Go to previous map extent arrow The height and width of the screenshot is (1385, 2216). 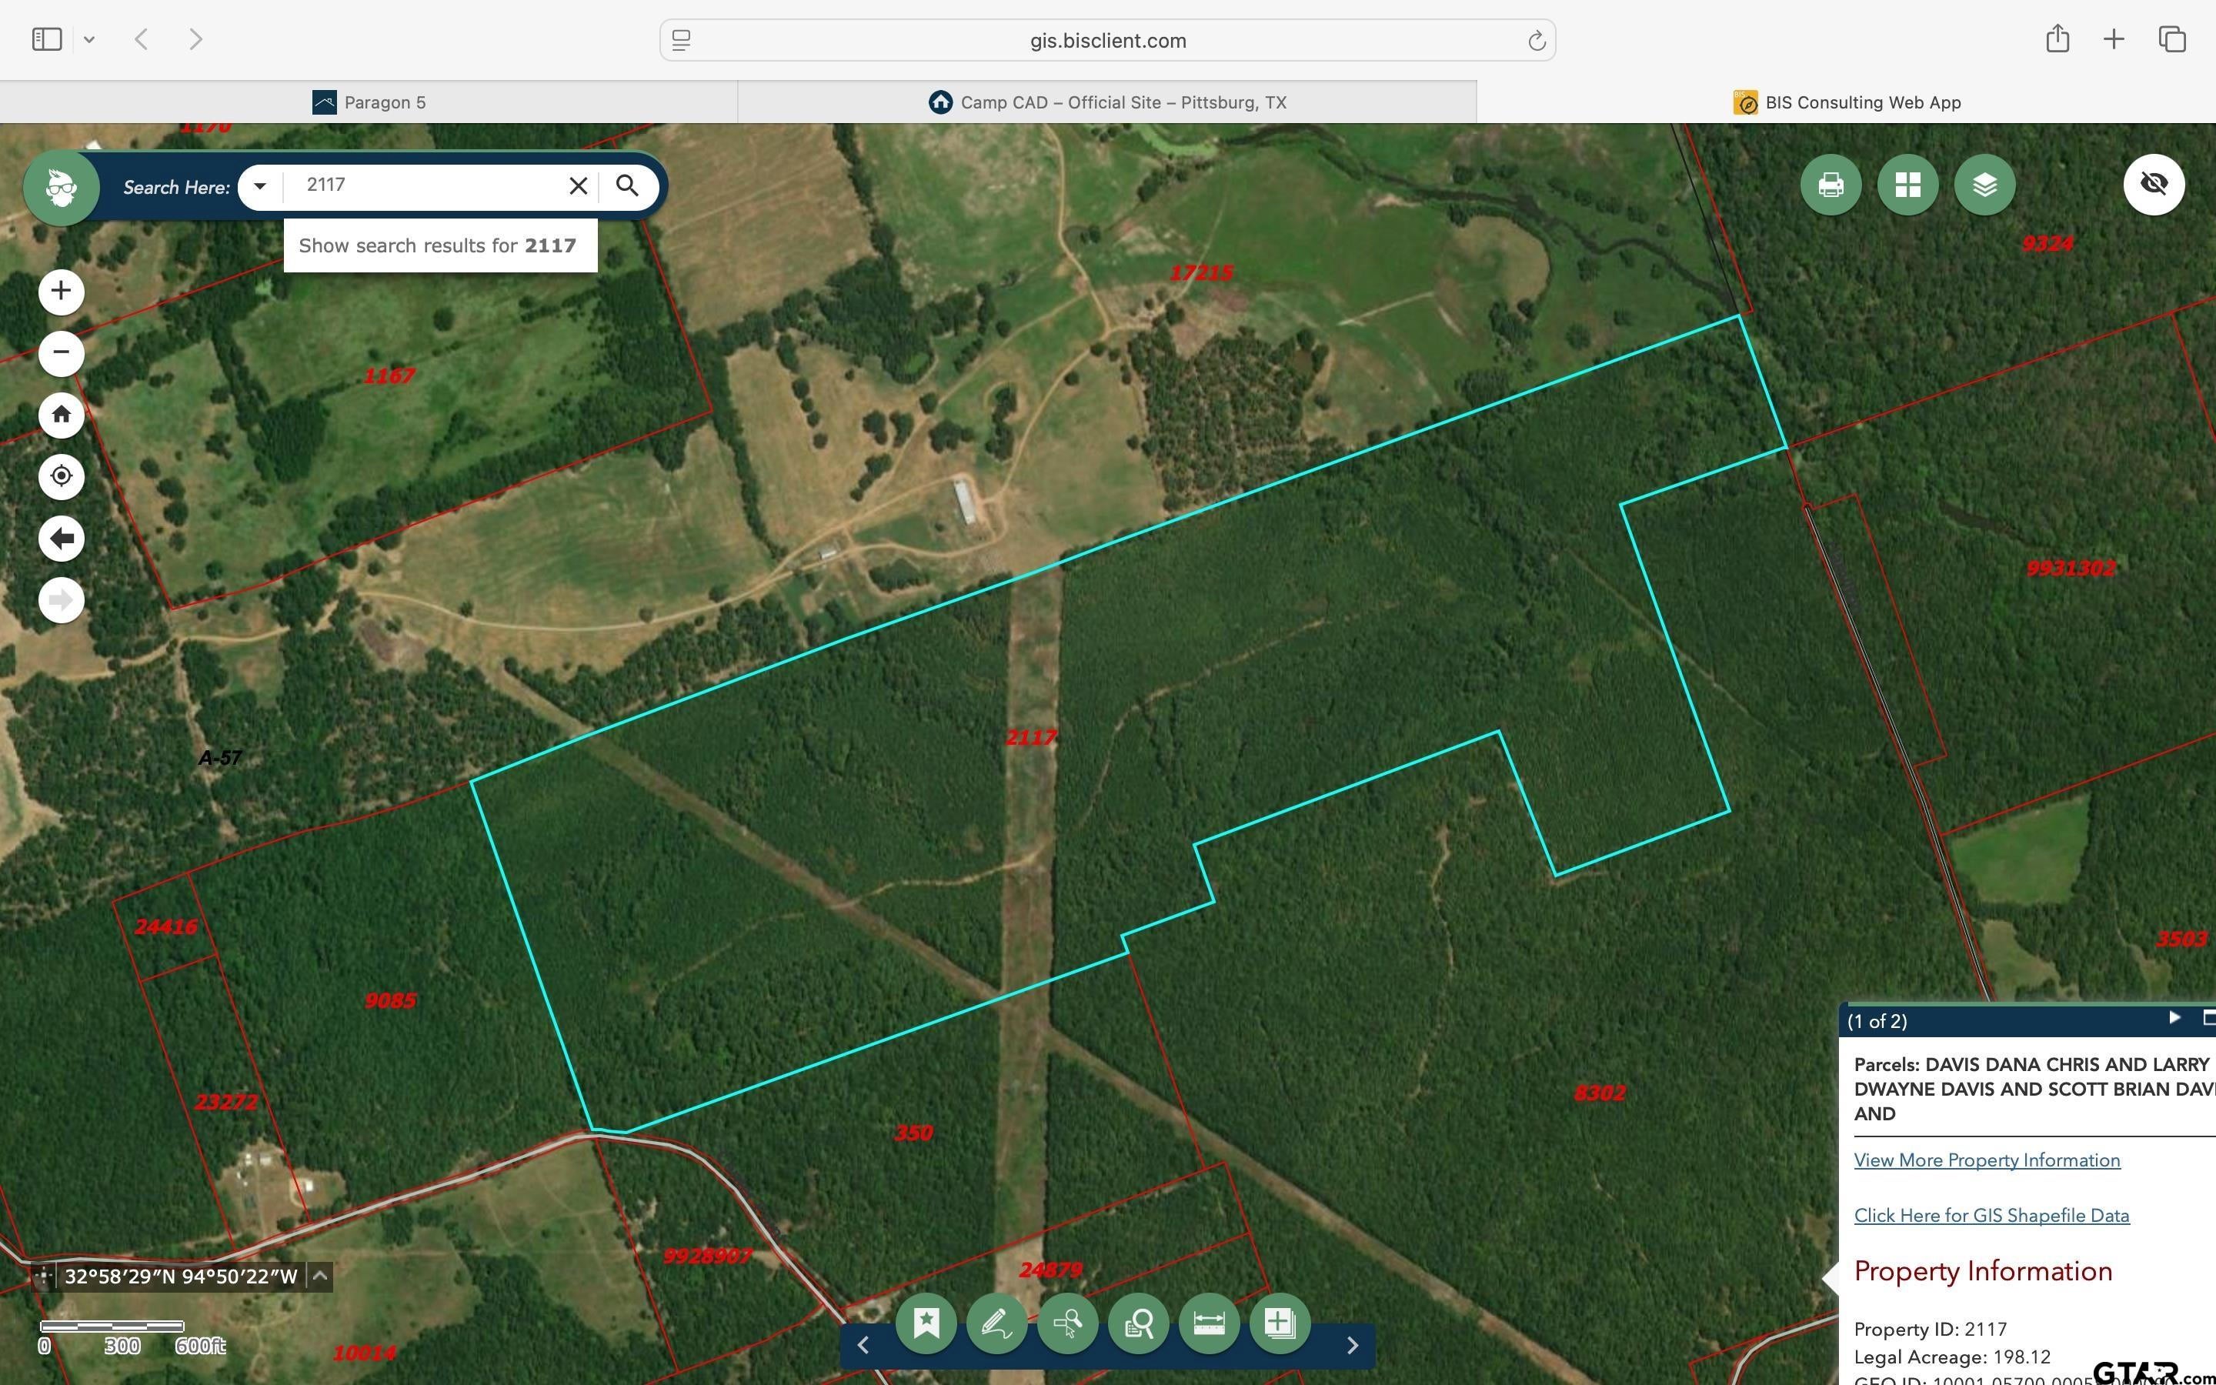(x=62, y=538)
